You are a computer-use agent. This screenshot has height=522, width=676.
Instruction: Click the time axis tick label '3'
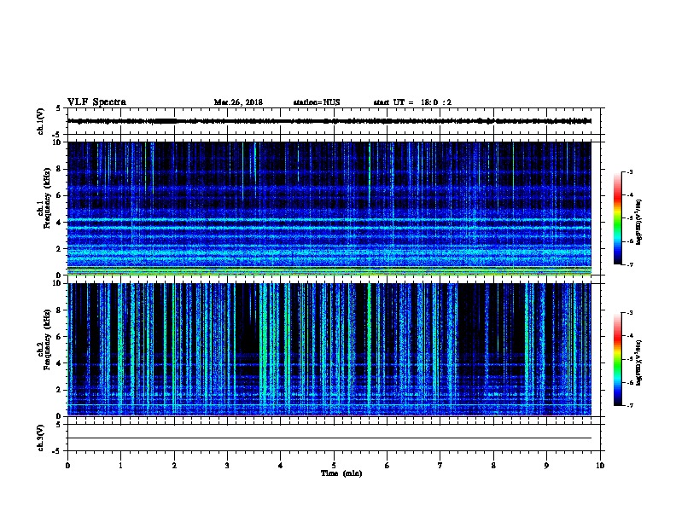tap(227, 466)
